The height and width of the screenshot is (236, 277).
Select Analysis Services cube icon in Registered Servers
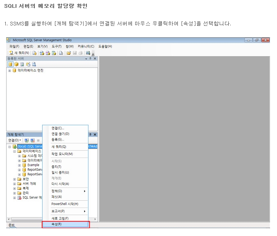pos(16,64)
